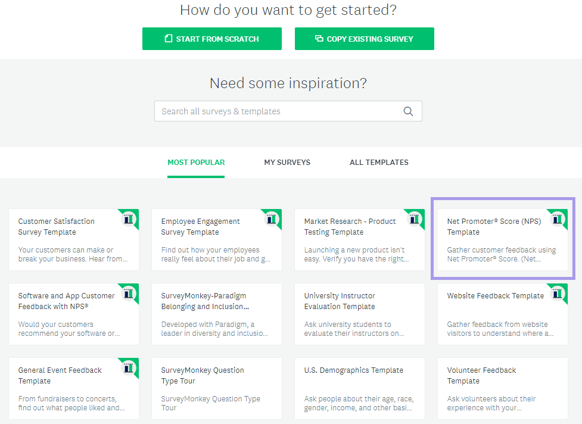This screenshot has height=424, width=582.
Task: Click 'Your customers can make or break' description
Action: (73, 254)
